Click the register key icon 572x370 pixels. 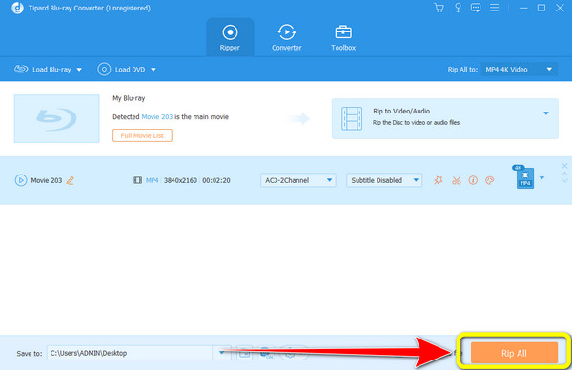(458, 8)
